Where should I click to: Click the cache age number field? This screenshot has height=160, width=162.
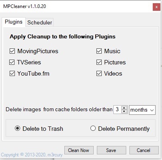(117, 110)
